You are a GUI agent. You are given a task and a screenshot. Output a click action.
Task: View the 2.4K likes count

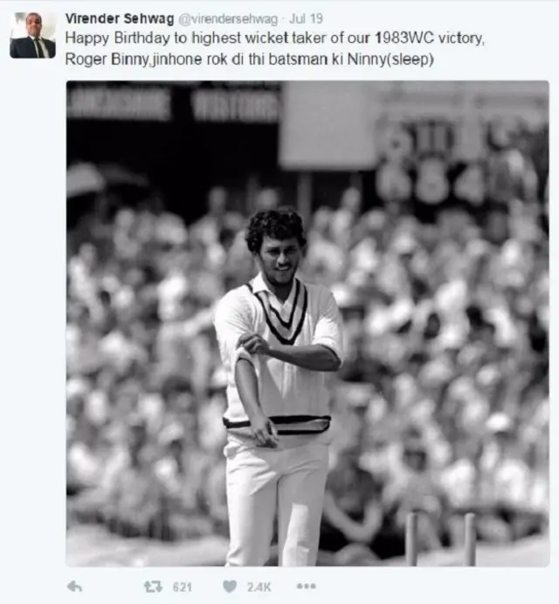[x=259, y=587]
